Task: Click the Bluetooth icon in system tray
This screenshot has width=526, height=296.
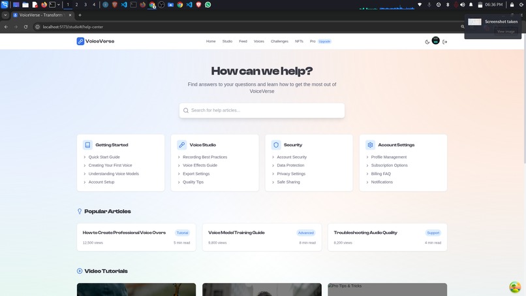Action: point(448,5)
